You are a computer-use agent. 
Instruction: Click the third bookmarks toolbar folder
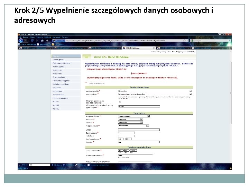click(58, 44)
